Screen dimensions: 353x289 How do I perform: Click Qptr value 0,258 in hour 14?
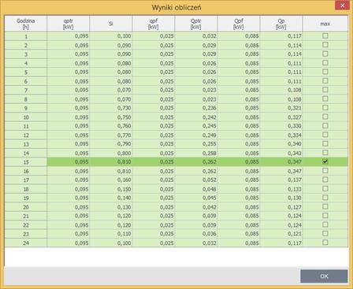point(210,153)
